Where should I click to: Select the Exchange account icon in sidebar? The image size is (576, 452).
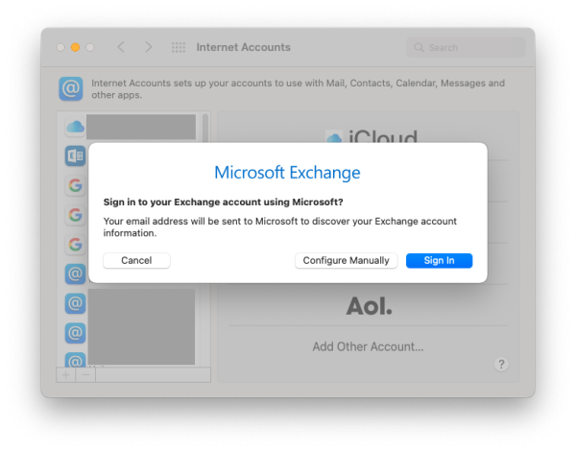75,156
